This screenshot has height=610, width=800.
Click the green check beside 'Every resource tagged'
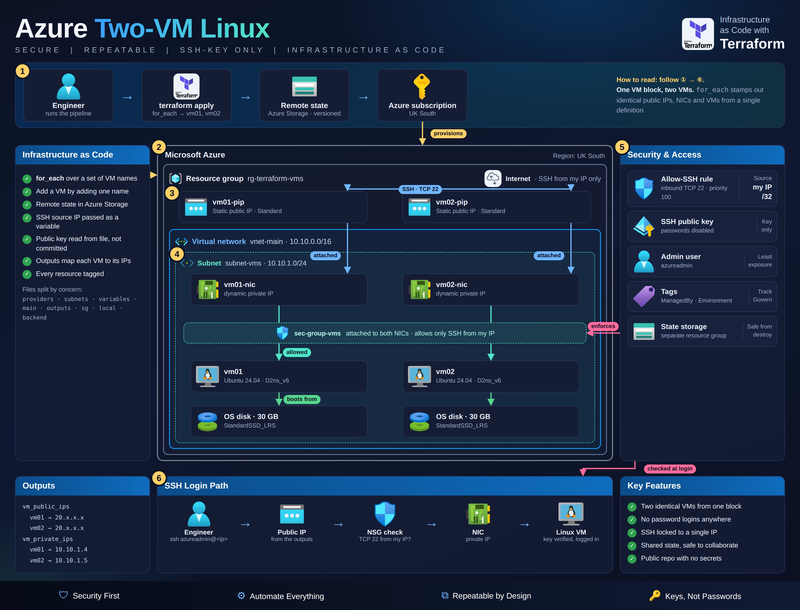27,274
